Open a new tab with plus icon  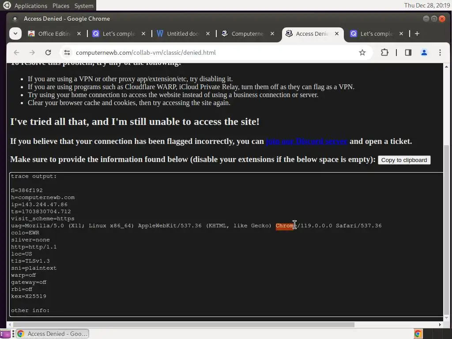tap(417, 34)
